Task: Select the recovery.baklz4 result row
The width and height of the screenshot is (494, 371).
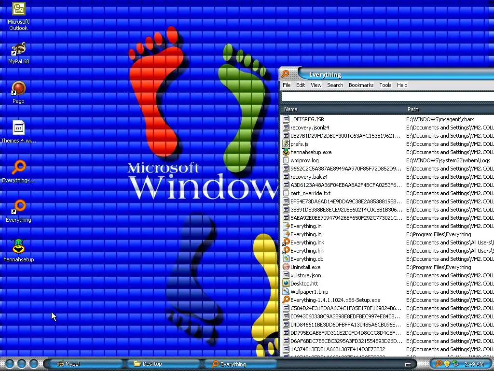Action: pyautogui.click(x=387, y=177)
